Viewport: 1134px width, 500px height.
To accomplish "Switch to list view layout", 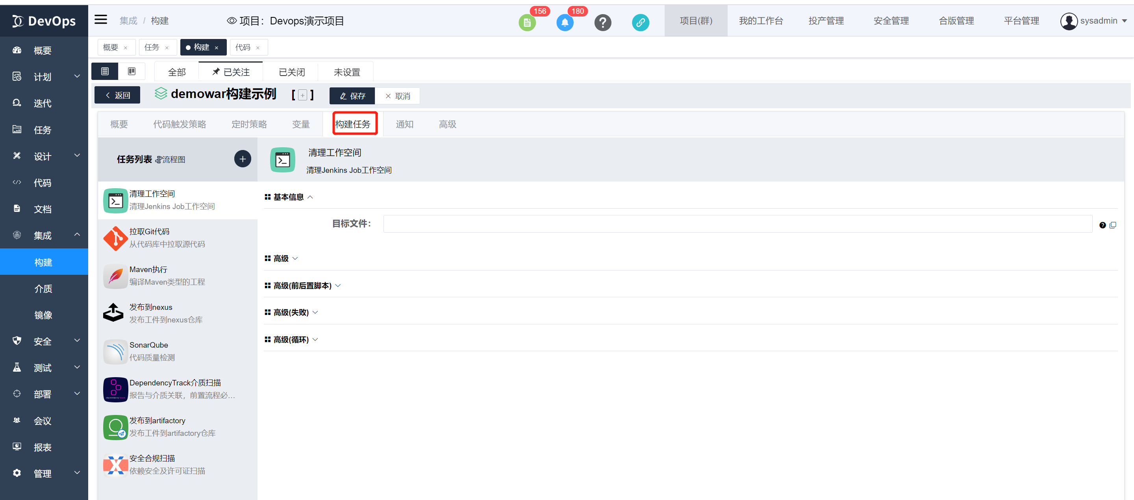I will [x=105, y=71].
